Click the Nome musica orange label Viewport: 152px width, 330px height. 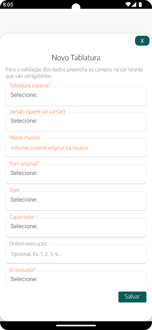(25, 137)
